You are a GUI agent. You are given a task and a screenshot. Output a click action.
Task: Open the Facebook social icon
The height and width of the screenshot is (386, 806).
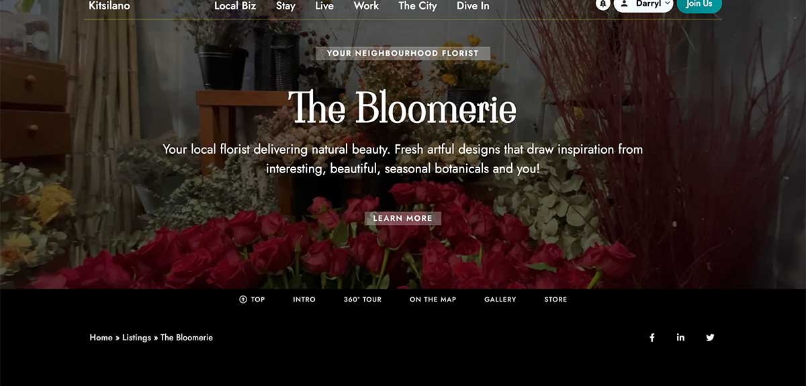(x=652, y=338)
